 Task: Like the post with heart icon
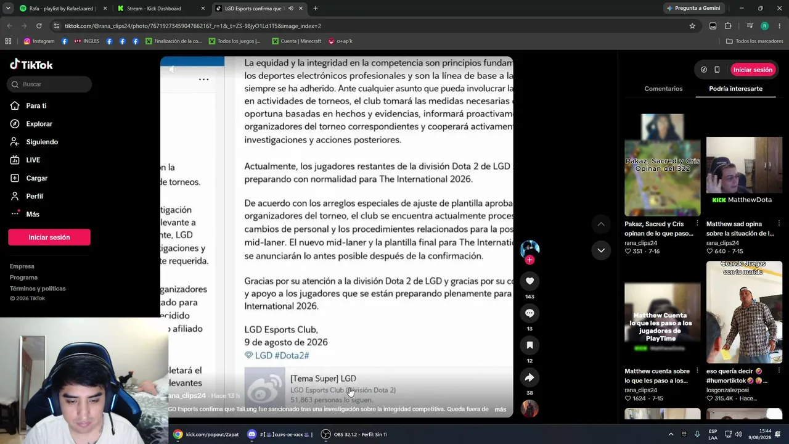529,281
